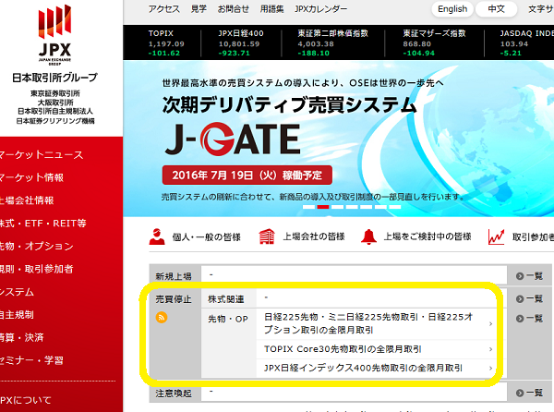The width and height of the screenshot is (554, 412).
Task: Open 先物・オプション in sidebar
Action: pyautogui.click(x=36, y=246)
